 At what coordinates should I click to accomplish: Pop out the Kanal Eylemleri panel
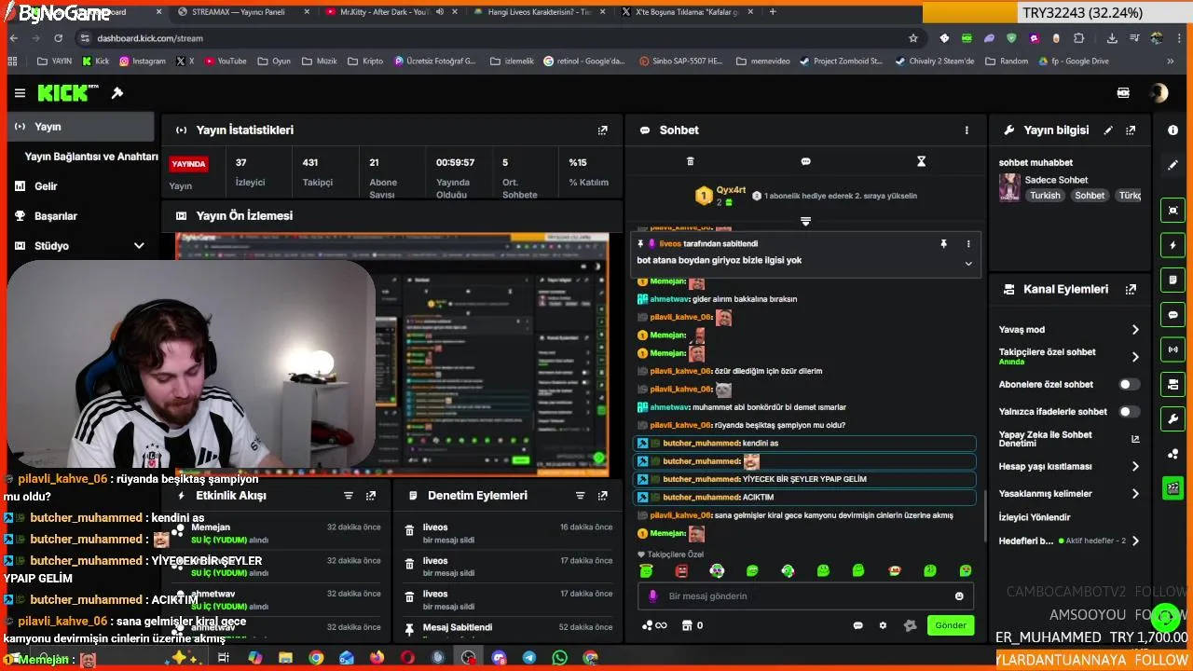coord(1131,290)
